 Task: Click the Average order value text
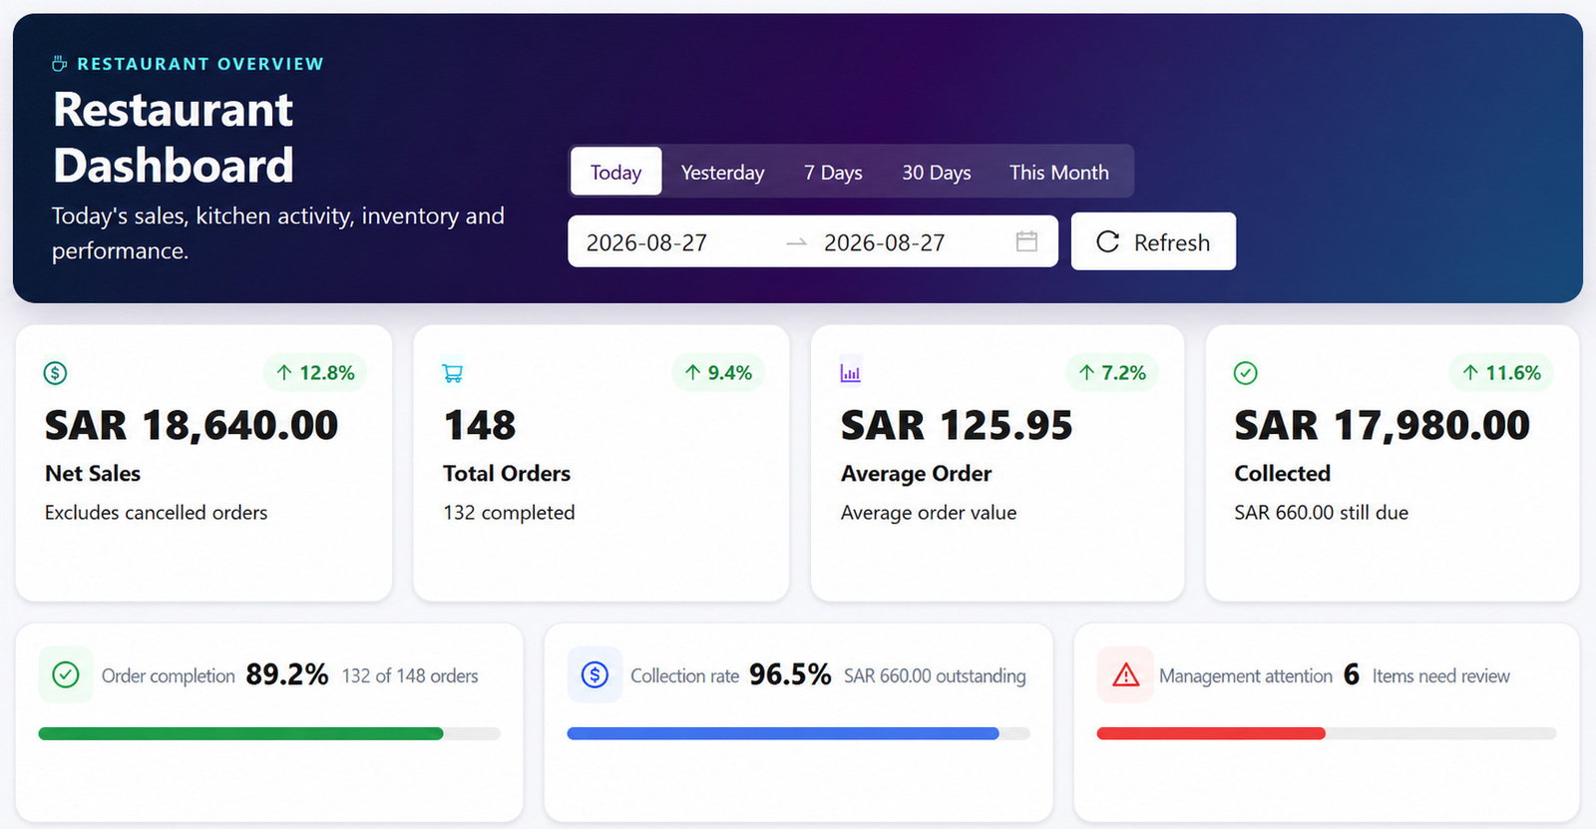click(x=929, y=513)
